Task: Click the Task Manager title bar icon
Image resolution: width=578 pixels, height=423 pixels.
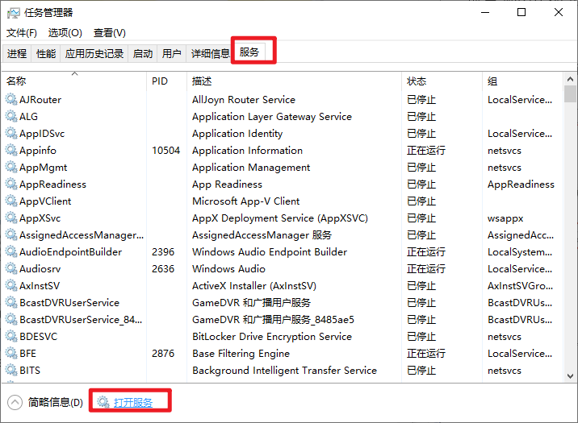Action: pos(14,13)
